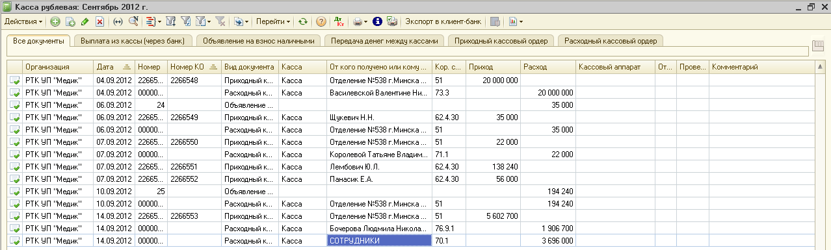Open help with question mark icon
Image resolution: width=831 pixels, height=250 pixels.
point(321,21)
